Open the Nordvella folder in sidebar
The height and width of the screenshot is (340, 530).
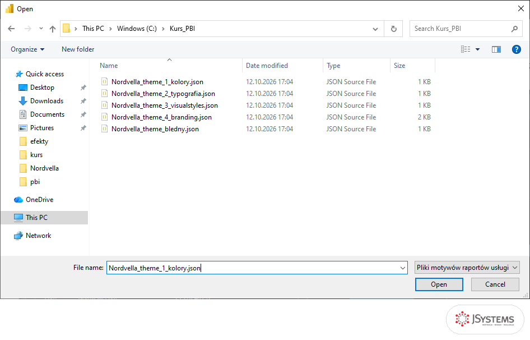point(44,169)
